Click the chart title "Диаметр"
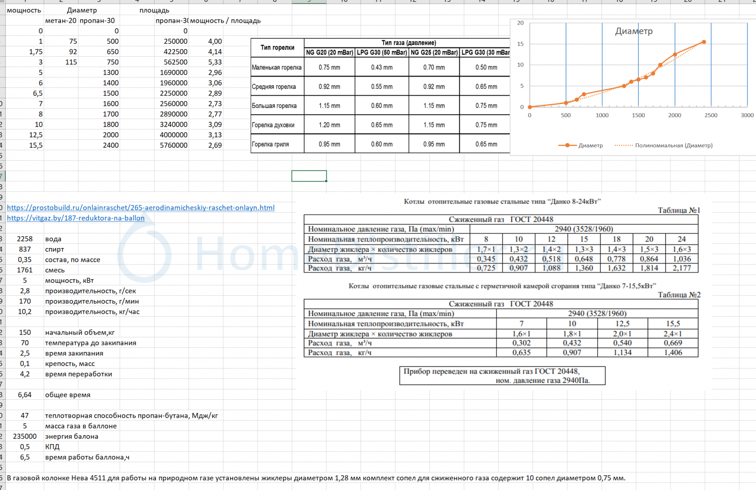The height and width of the screenshot is (490, 756). (634, 31)
